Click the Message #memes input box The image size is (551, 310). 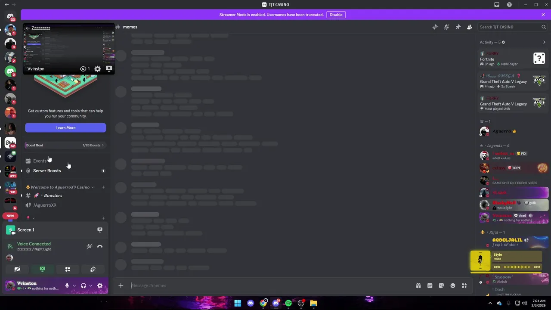270,285
